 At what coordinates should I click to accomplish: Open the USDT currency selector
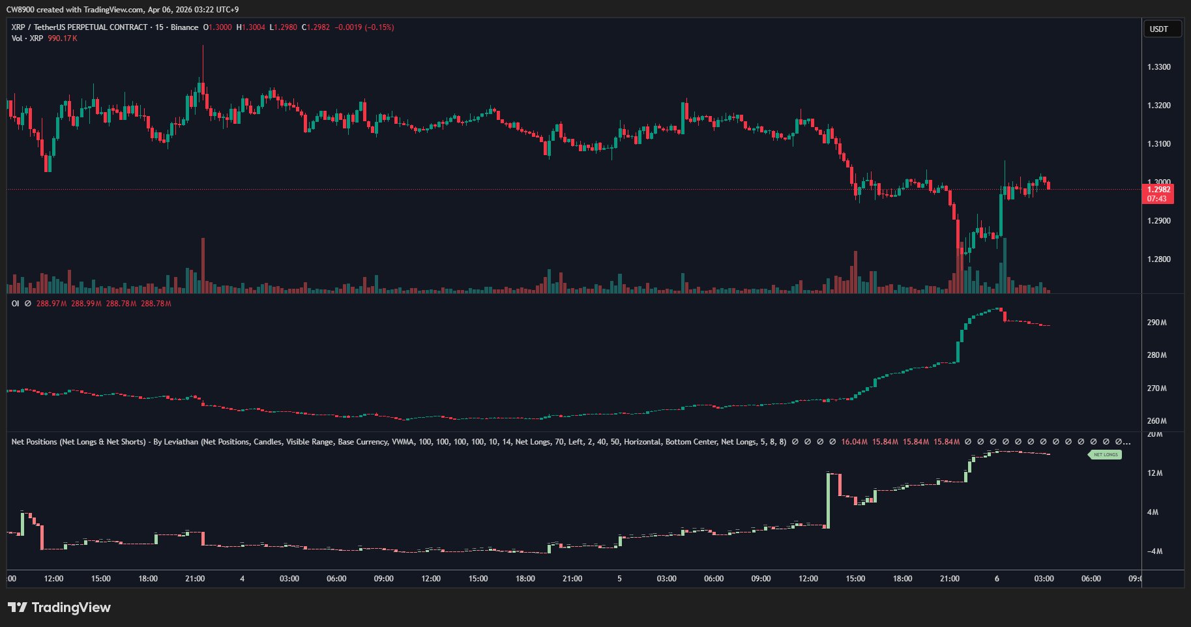pyautogui.click(x=1162, y=29)
